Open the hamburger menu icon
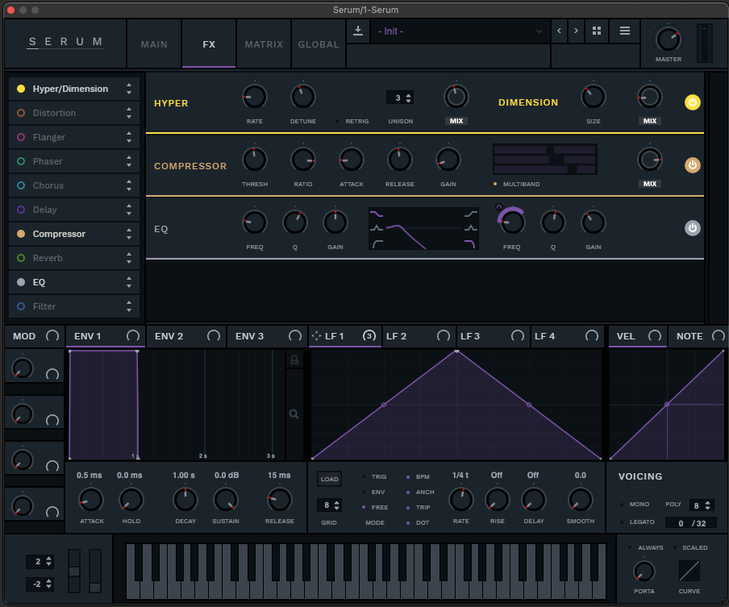 (625, 31)
